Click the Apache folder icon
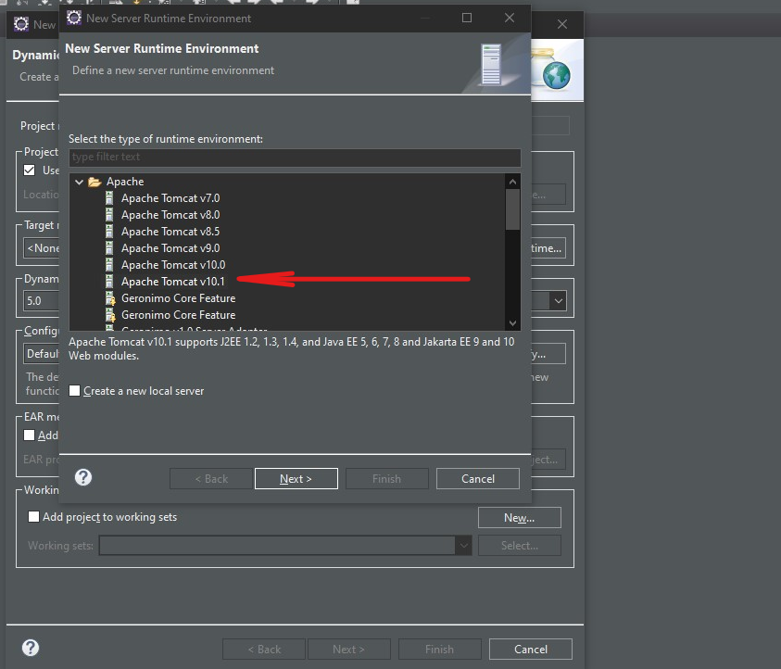Image resolution: width=781 pixels, height=669 pixels. (94, 182)
